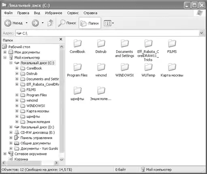Expand the CorelBook node in the tree
This screenshot has width=207, height=174.
(17, 68)
